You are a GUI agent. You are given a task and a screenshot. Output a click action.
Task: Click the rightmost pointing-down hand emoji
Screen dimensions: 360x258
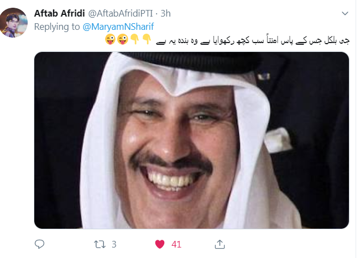click(147, 39)
